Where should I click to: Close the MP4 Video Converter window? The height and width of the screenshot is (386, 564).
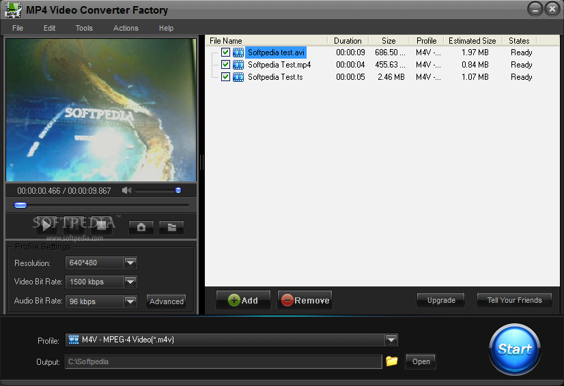point(552,9)
